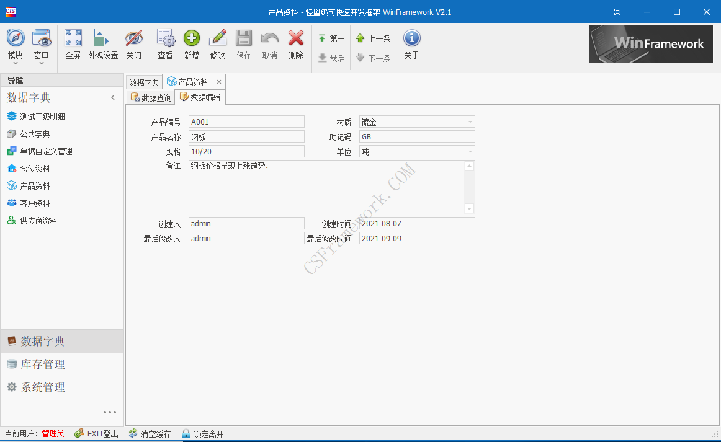Switch to the 数据编辑 tab
This screenshot has height=442, width=721.
(x=200, y=97)
